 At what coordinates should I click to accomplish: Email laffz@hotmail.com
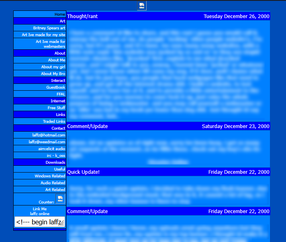49,135
